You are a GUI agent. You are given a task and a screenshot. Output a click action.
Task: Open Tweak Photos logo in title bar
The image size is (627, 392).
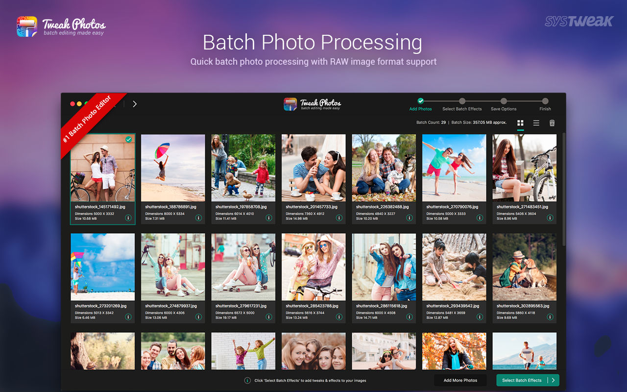tap(313, 104)
